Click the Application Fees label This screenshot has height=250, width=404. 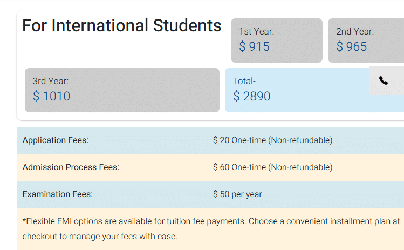coord(56,140)
